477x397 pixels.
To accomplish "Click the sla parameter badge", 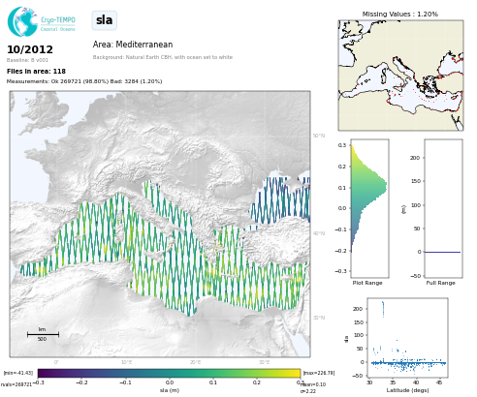I will pos(104,20).
